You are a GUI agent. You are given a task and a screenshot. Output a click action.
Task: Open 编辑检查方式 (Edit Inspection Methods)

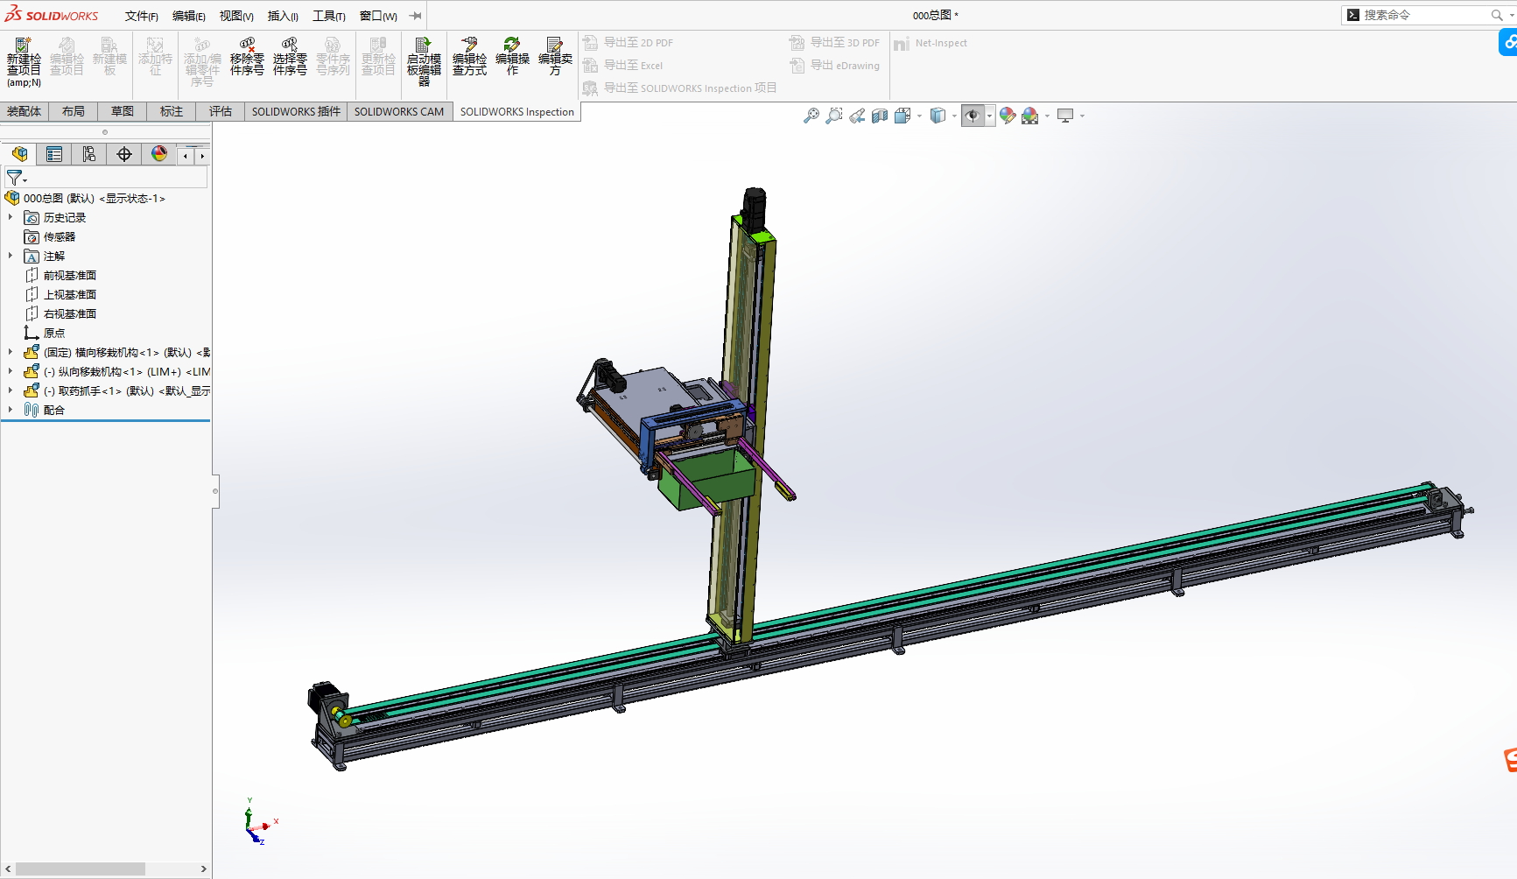click(x=469, y=58)
